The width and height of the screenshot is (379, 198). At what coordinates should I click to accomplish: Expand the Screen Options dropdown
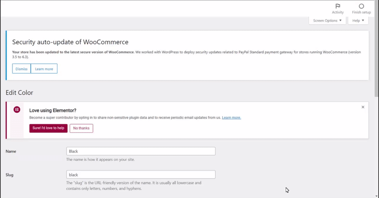(x=327, y=20)
